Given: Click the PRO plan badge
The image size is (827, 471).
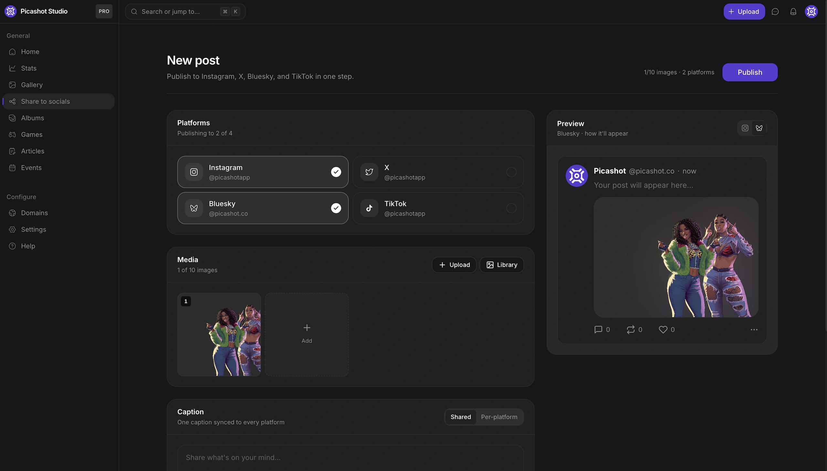Looking at the screenshot, I should (104, 11).
